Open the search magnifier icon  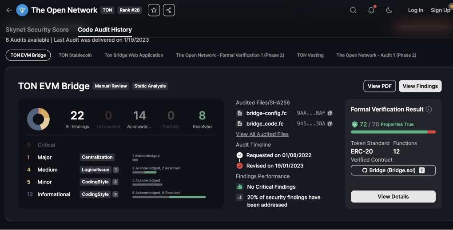(x=353, y=10)
